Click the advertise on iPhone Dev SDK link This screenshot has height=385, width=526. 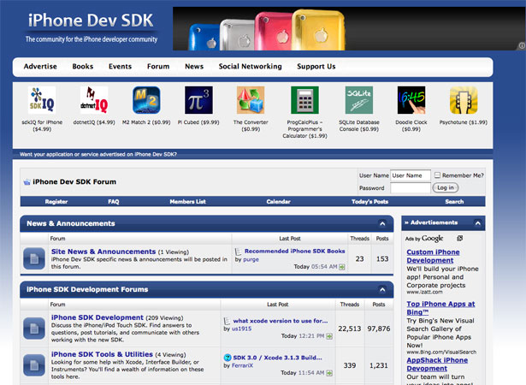(98, 154)
